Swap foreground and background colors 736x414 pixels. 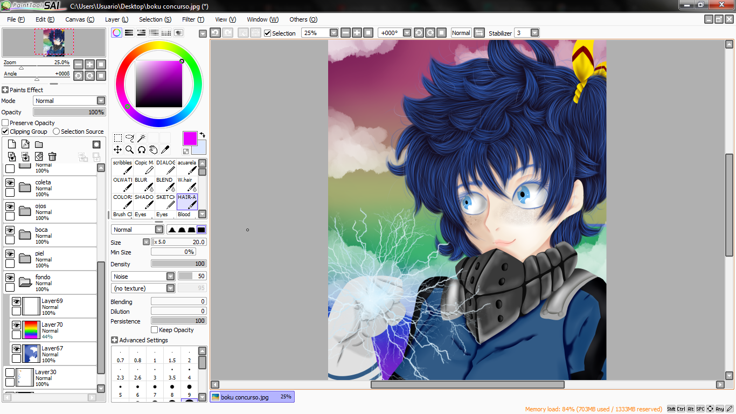pyautogui.click(x=202, y=135)
